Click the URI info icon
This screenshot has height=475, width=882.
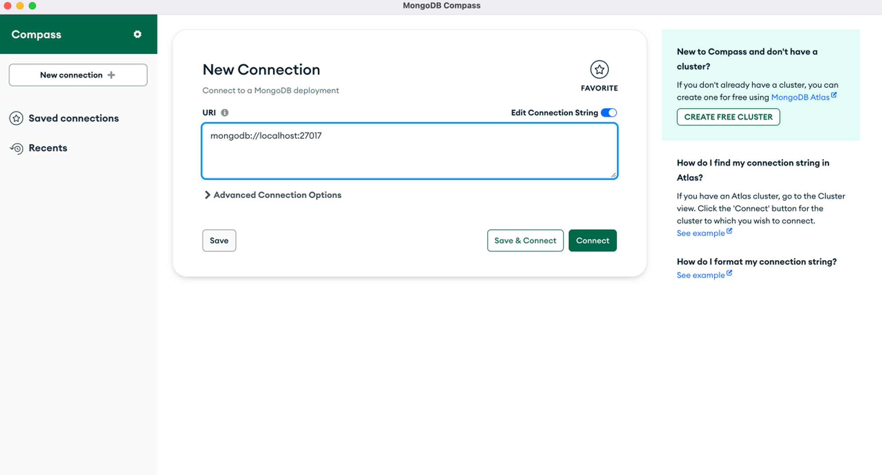(x=224, y=112)
